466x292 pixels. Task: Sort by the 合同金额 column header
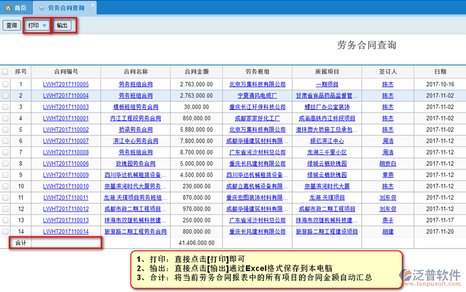click(x=196, y=72)
